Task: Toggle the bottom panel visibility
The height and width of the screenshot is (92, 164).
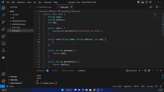Action: click(142, 2)
